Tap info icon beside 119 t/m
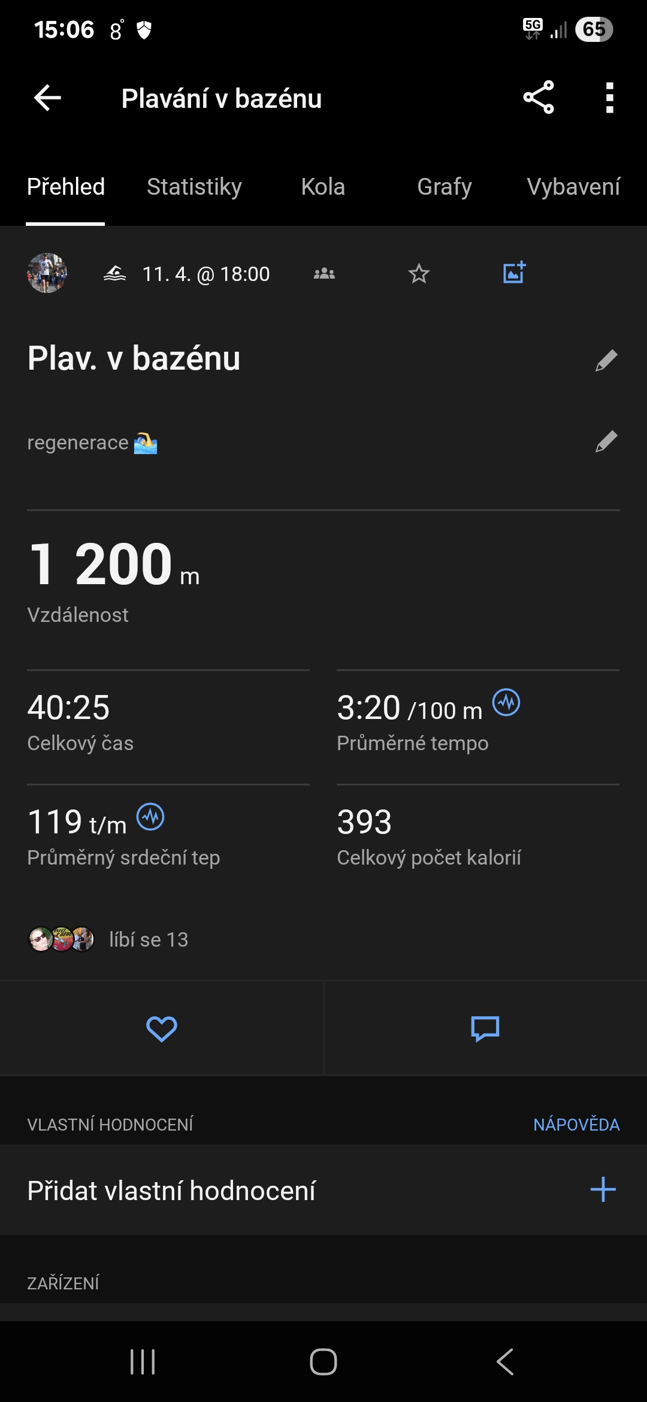 150,817
